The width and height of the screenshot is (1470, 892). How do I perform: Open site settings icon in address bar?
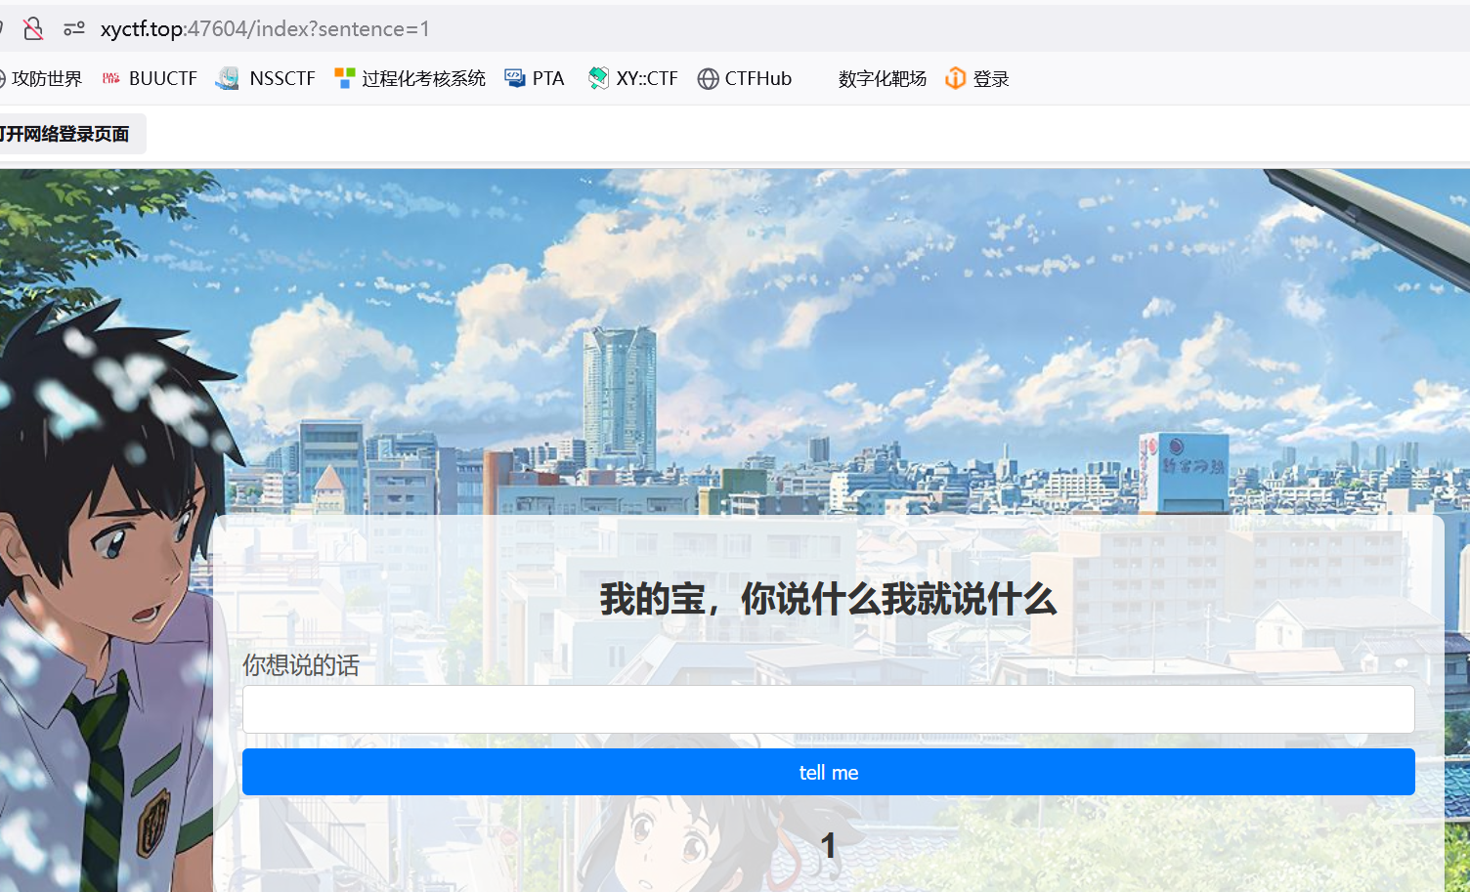point(74,28)
